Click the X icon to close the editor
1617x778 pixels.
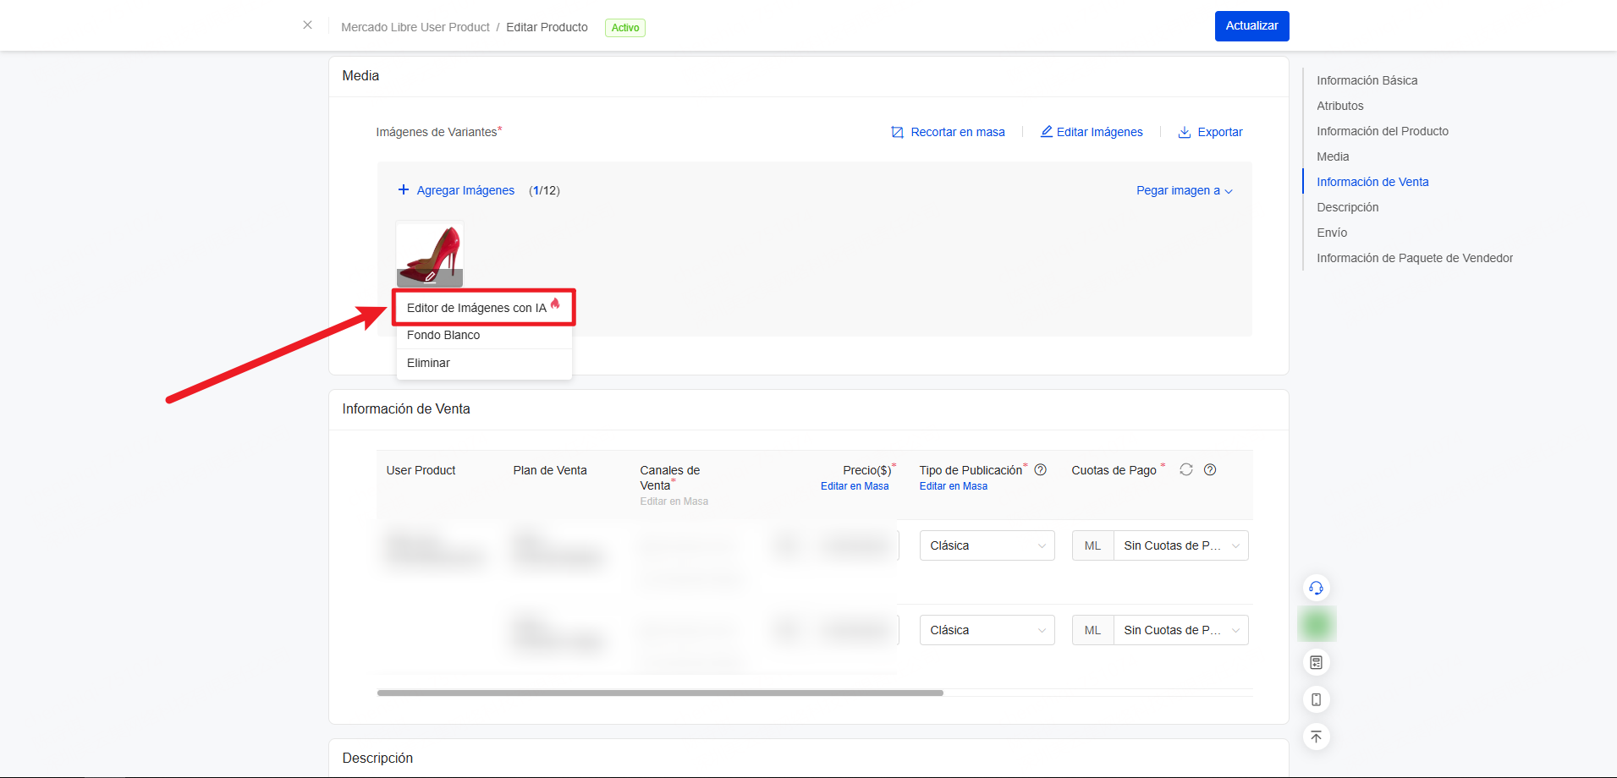307,25
